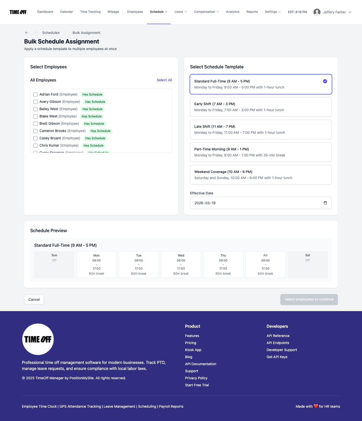Open the Analytics page

[233, 12]
